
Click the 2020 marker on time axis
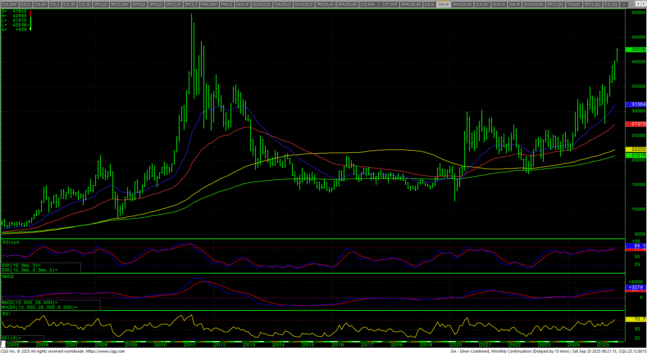[456, 345]
